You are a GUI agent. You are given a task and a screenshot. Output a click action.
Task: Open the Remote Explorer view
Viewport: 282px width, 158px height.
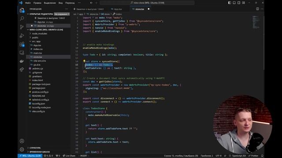(x=22, y=53)
